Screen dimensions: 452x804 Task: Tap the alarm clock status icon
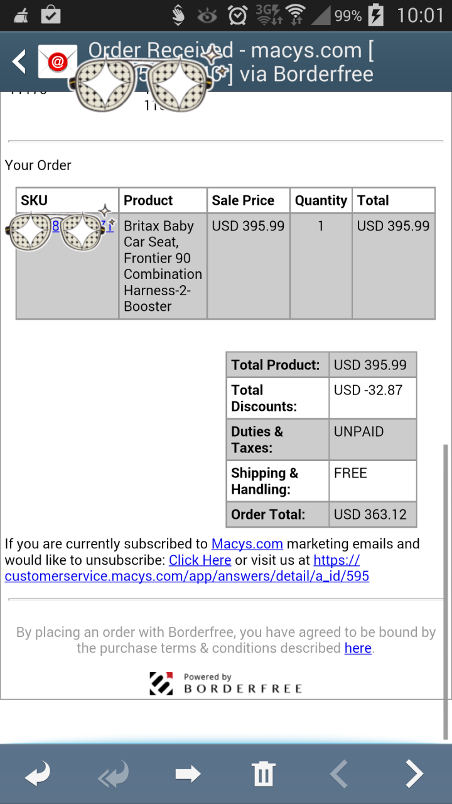[237, 15]
